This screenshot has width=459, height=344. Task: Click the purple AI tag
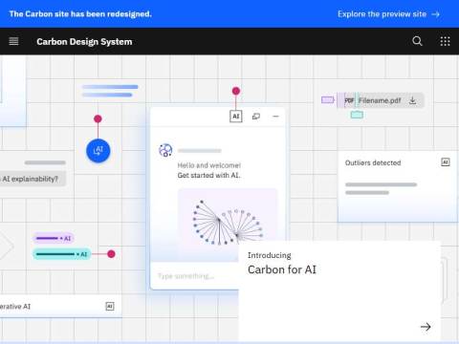point(54,238)
